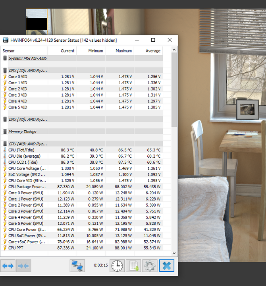This screenshot has height=286, width=266.
Task: Select the Core 3 Power (SMU) row
Action: [x=82, y=211]
